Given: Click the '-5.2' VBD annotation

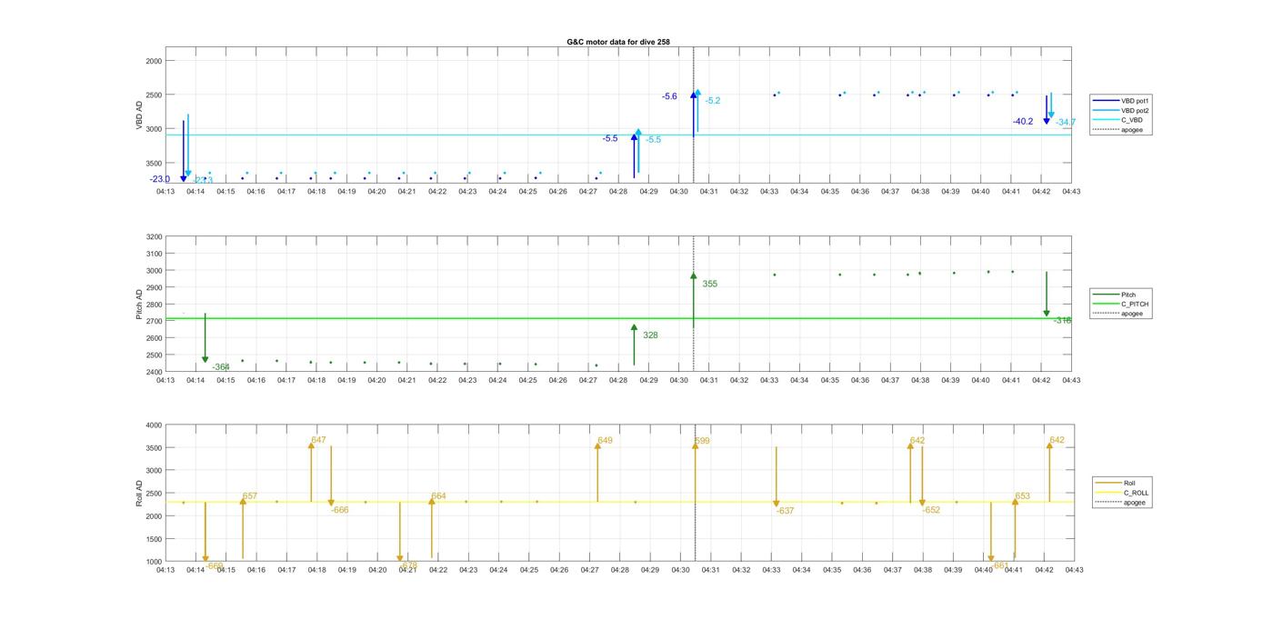Looking at the screenshot, I should point(713,101).
